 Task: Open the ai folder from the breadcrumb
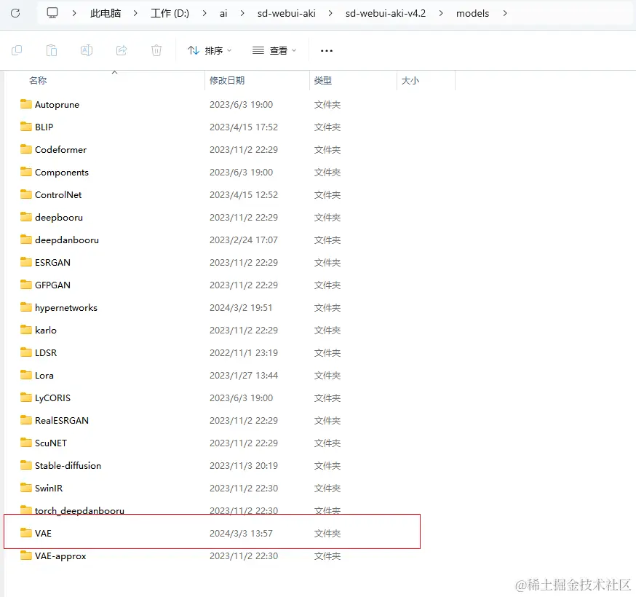click(223, 12)
